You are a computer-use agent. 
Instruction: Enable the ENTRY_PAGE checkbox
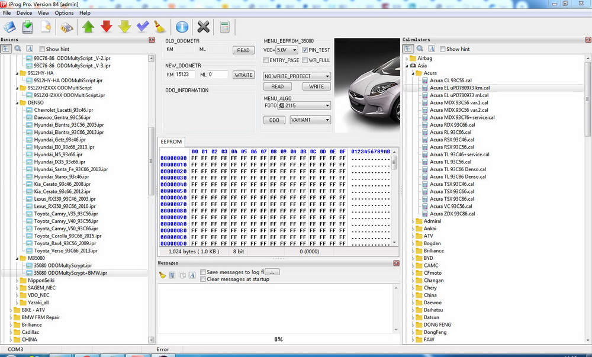point(266,60)
